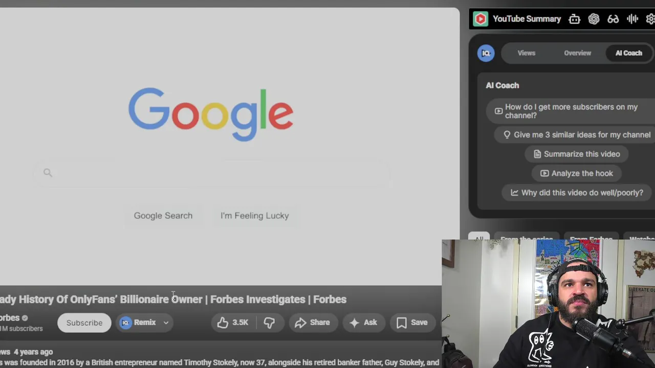This screenshot has width=655, height=368.
Task: Click the Google search input field
Action: [211, 173]
